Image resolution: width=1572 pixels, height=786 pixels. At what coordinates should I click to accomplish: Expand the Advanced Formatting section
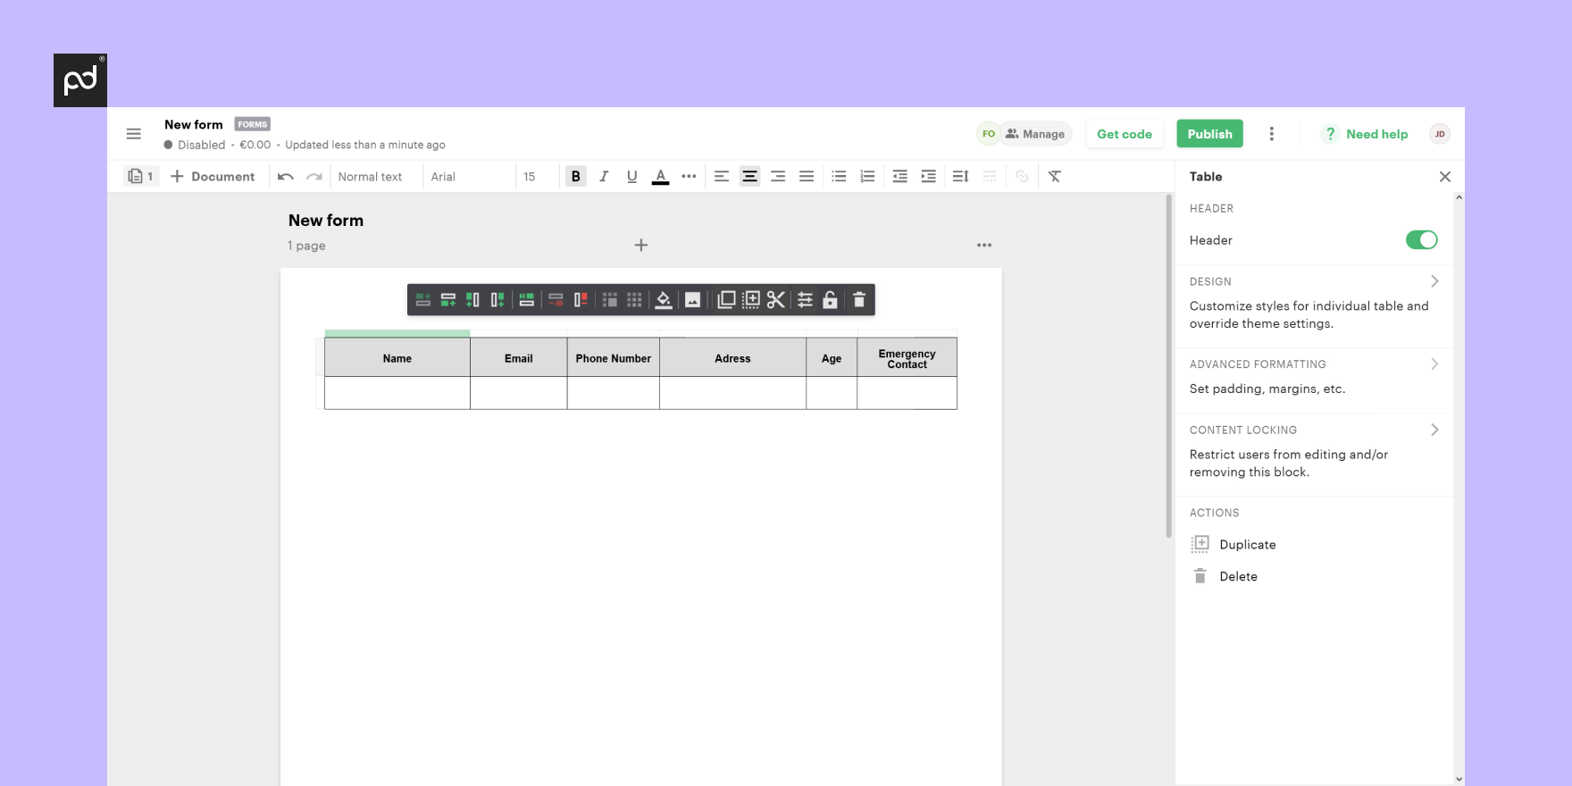click(x=1434, y=364)
